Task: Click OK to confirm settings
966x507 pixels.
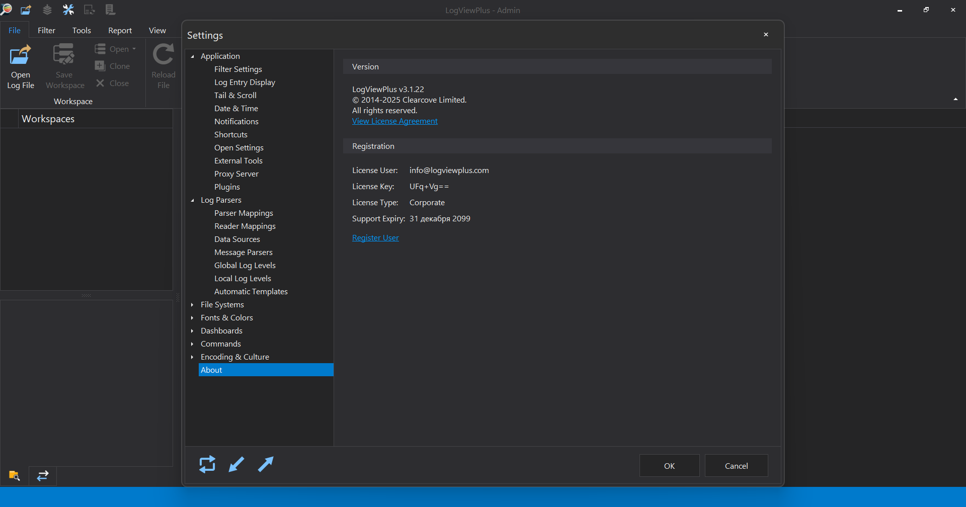Action: [x=669, y=466]
